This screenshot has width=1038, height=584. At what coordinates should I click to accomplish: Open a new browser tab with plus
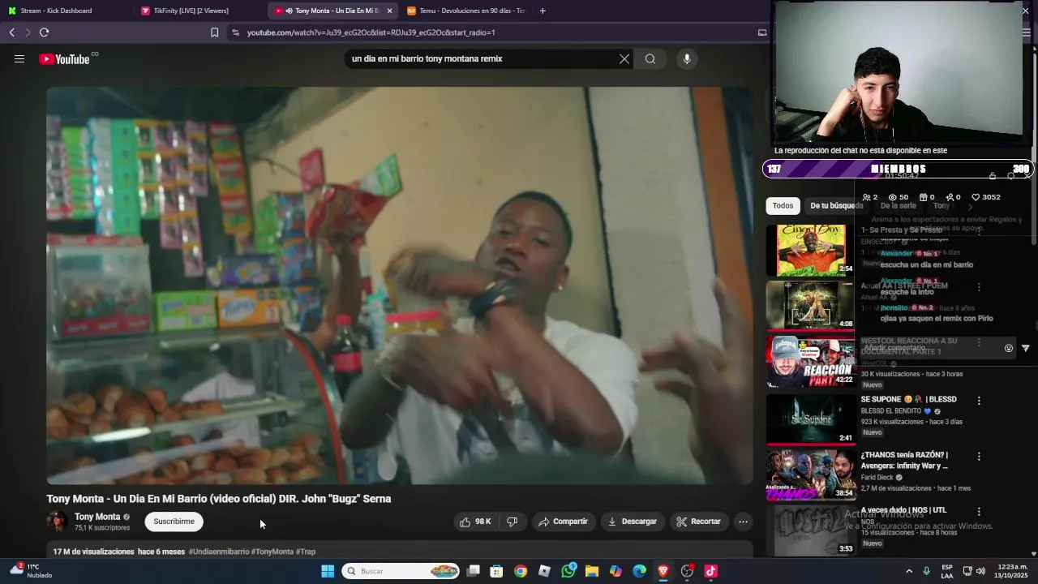tap(543, 11)
